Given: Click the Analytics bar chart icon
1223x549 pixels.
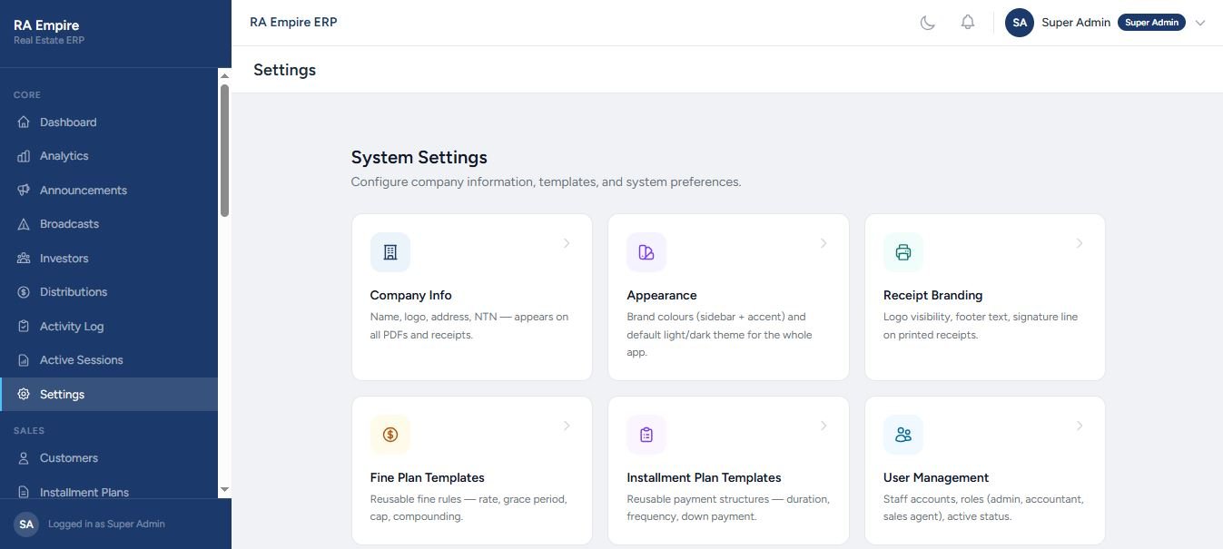Looking at the screenshot, I should (x=24, y=156).
